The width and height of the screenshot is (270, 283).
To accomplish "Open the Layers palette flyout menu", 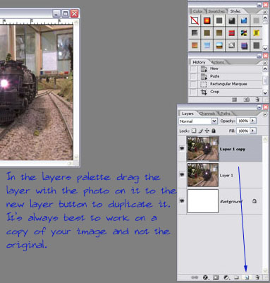I will [265, 114].
